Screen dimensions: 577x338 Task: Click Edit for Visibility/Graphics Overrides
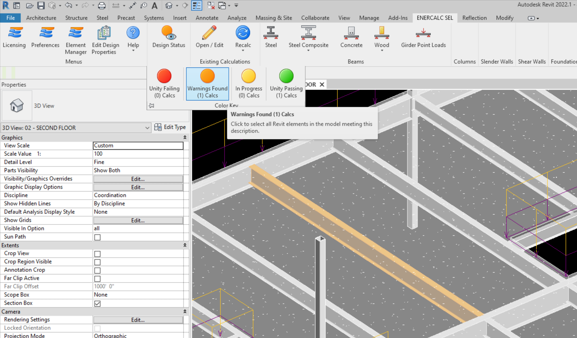point(138,179)
